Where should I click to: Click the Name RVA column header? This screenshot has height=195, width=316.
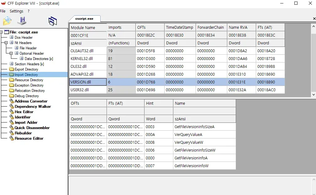[x=241, y=27]
